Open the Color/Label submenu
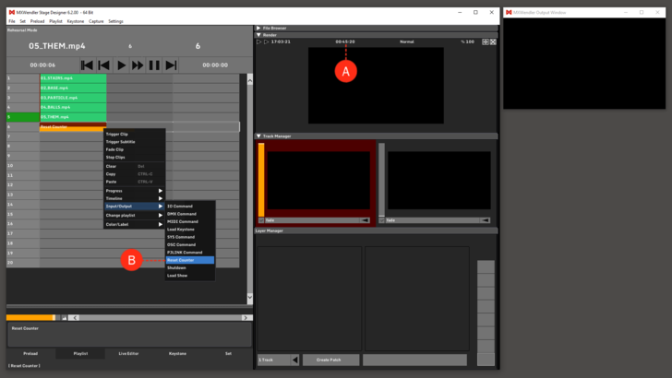 pyautogui.click(x=134, y=224)
